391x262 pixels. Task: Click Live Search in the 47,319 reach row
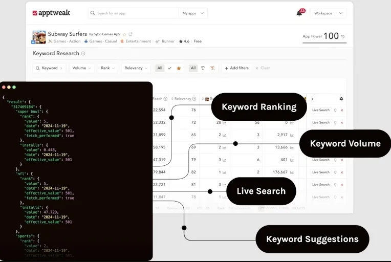pyautogui.click(x=321, y=160)
